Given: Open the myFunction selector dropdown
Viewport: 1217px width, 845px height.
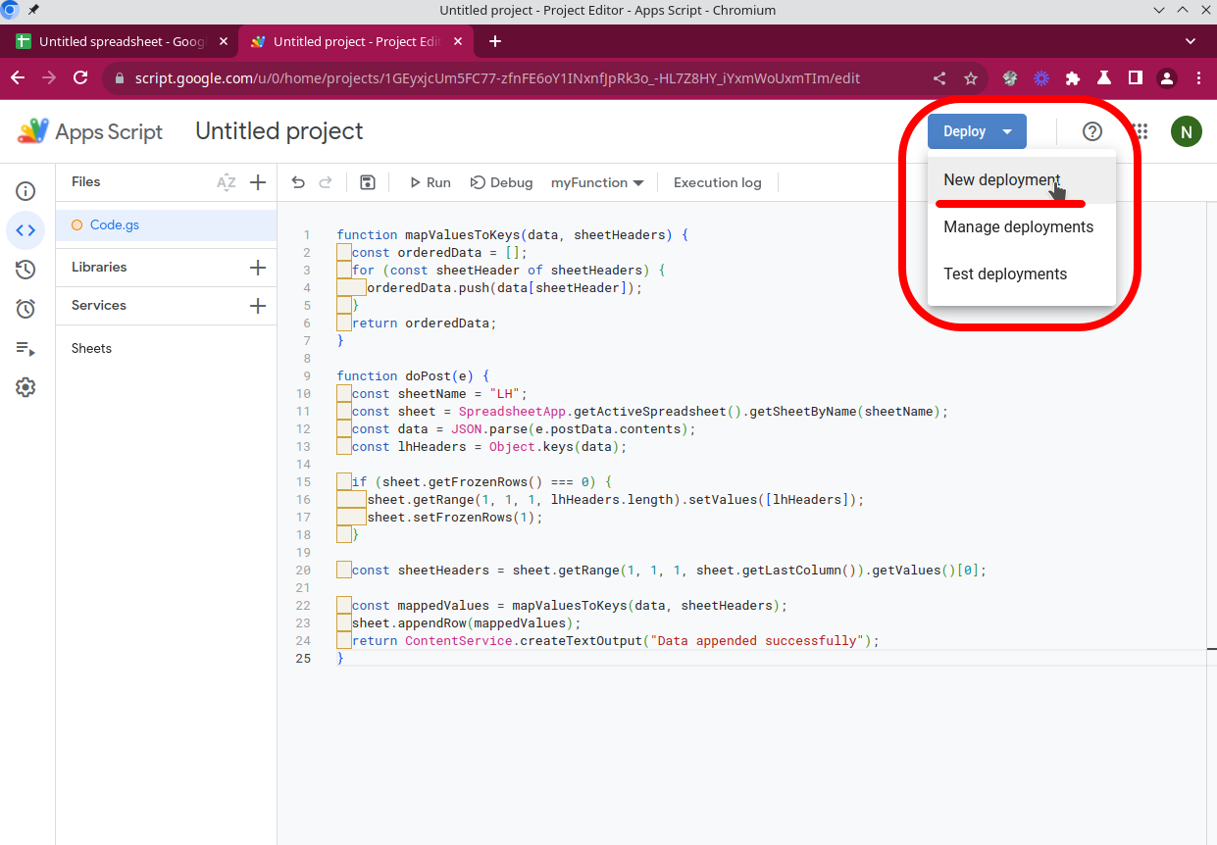Looking at the screenshot, I should click(x=597, y=182).
